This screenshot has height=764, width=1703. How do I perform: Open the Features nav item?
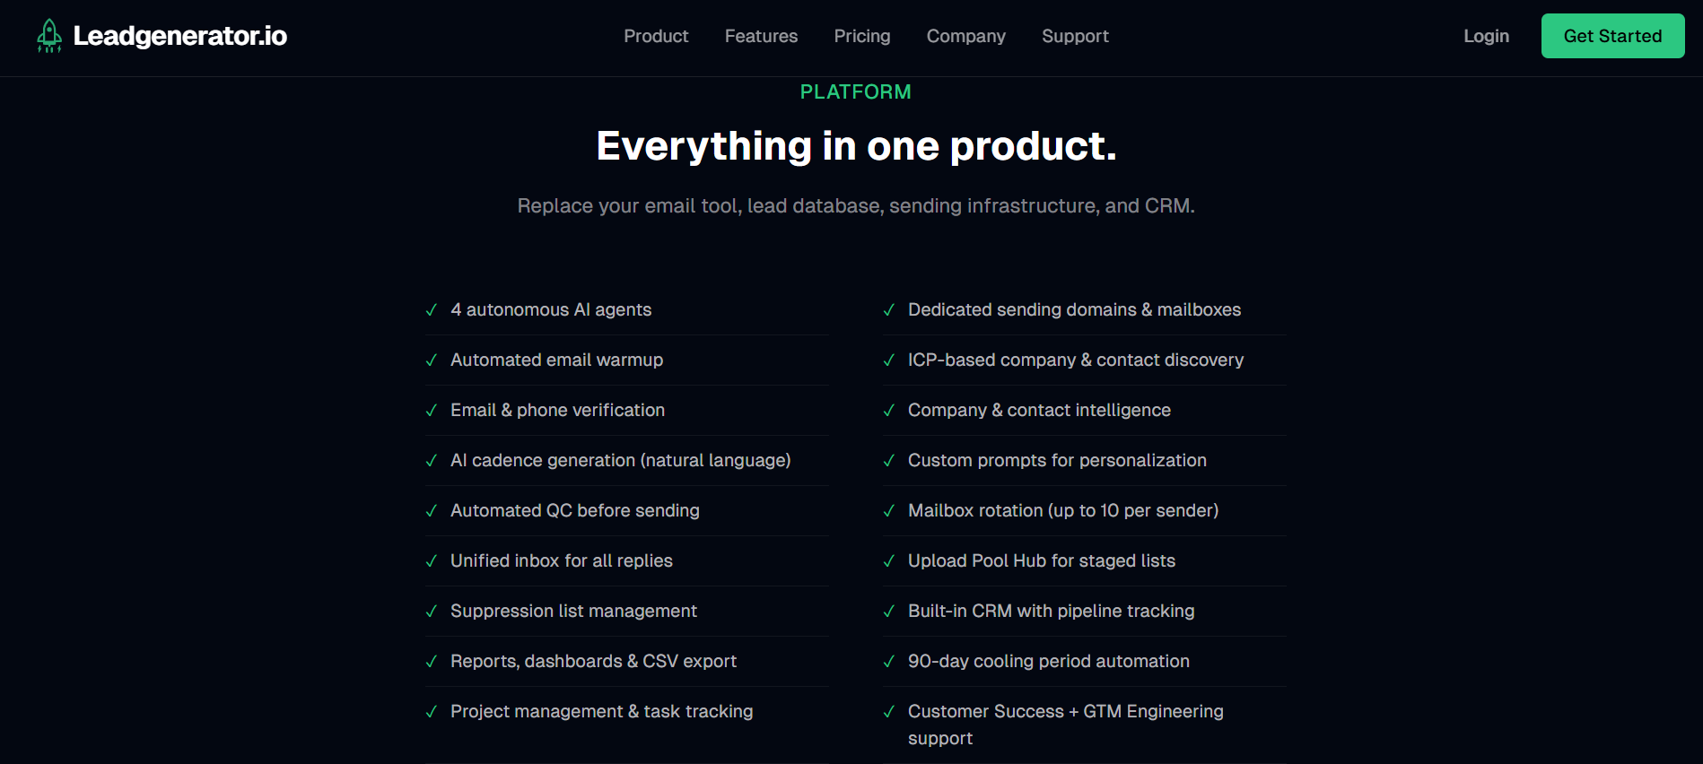point(761,36)
